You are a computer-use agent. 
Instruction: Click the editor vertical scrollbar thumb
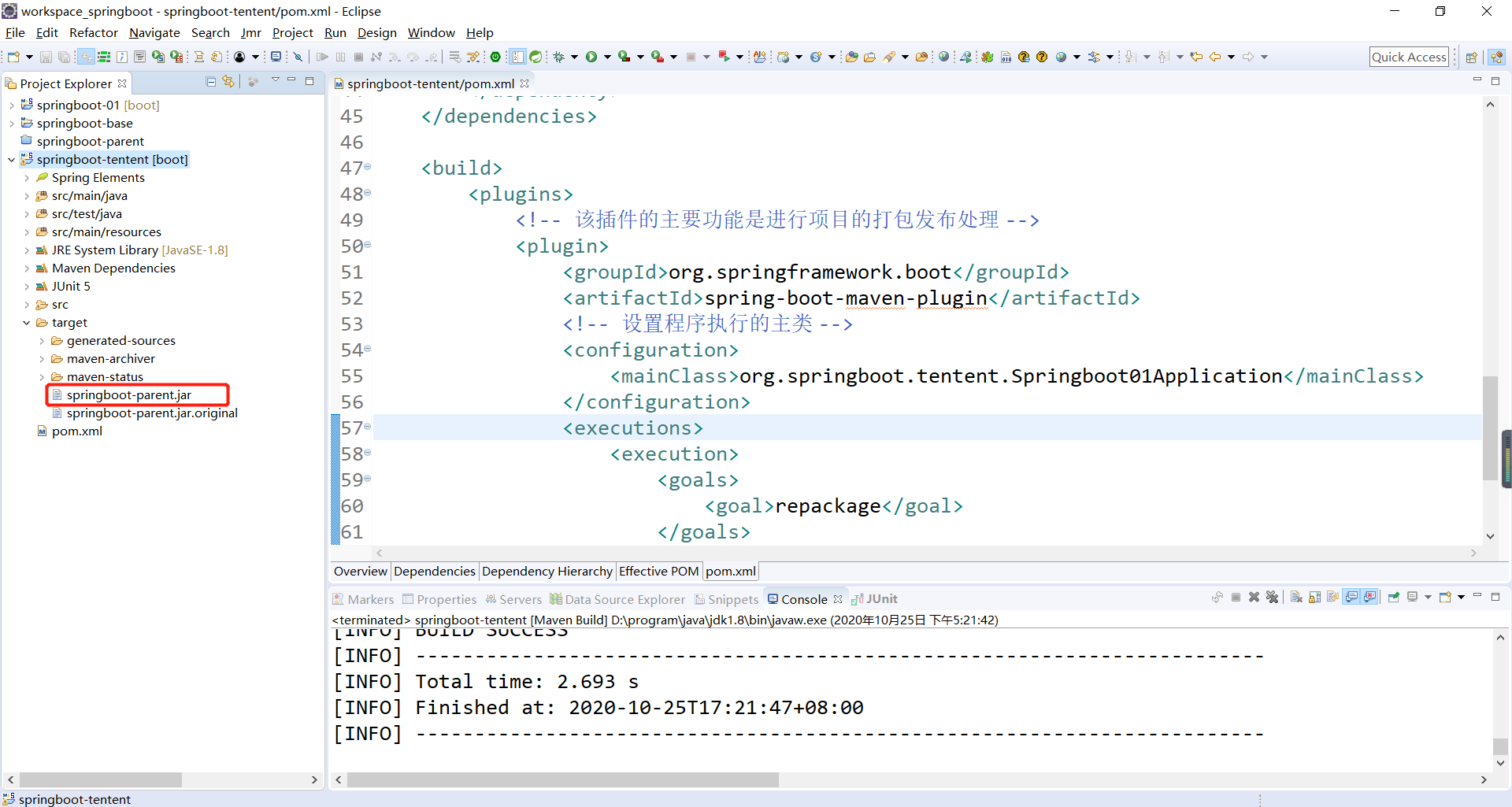click(1490, 428)
